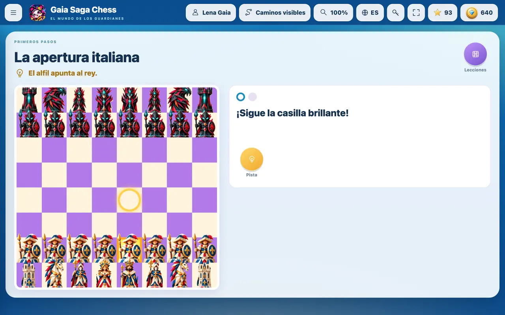Click the black rook in top-left corner

click(x=29, y=100)
